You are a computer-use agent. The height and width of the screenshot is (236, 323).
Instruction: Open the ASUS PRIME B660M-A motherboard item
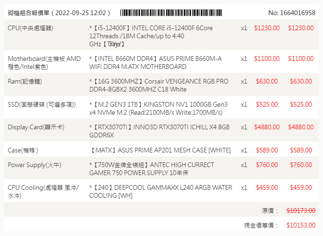(x=155, y=63)
